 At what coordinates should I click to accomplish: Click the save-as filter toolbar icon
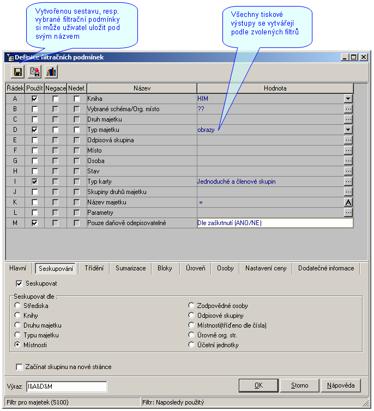coord(34,71)
